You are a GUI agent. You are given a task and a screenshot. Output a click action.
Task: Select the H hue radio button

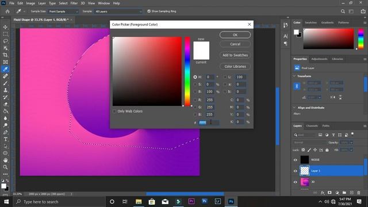click(195, 77)
